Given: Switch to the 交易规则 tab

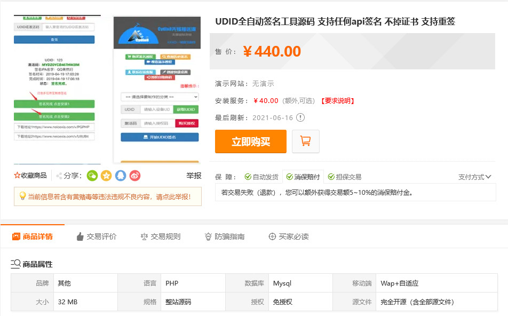Looking at the screenshot, I should click(x=161, y=236).
